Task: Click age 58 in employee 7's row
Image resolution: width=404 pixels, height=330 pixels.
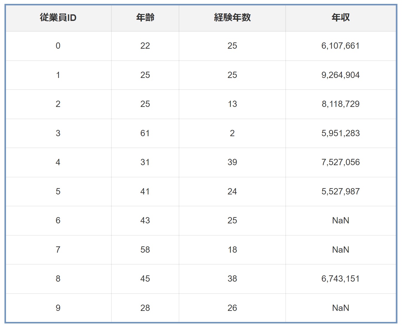Action: [x=145, y=250]
